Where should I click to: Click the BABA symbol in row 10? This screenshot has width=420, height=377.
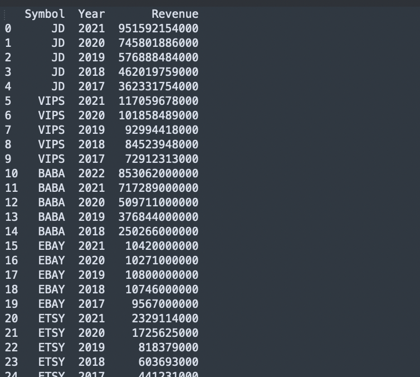pyautogui.click(x=51, y=173)
